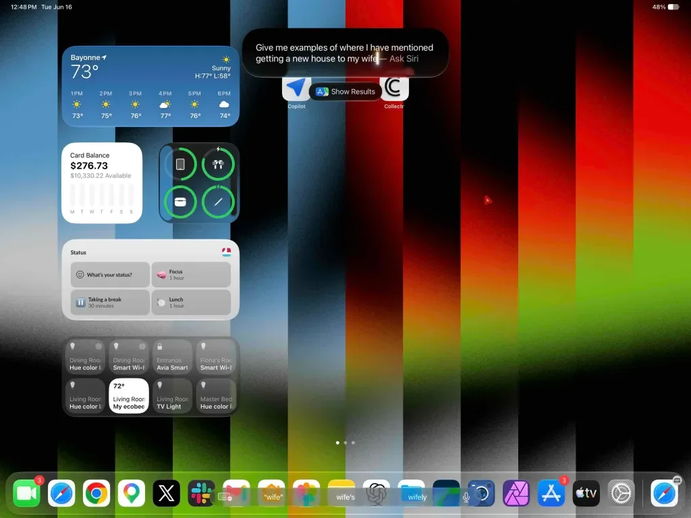The image size is (691, 518).
Task: Launch the blue camera app in the dock
Action: (x=481, y=493)
